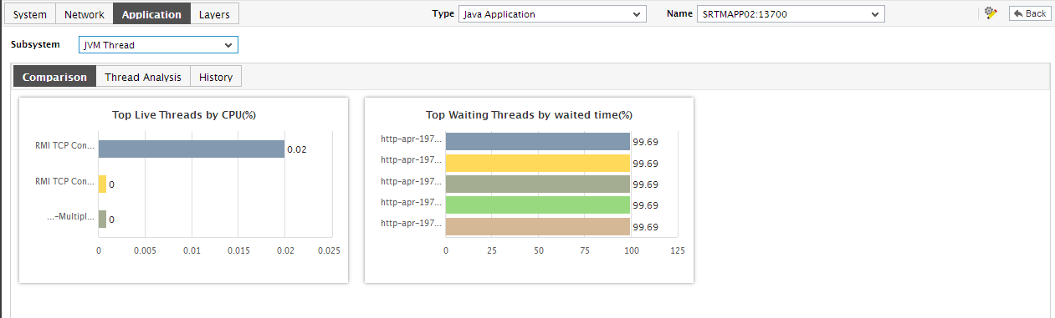Switch to the System tab

coord(30,14)
